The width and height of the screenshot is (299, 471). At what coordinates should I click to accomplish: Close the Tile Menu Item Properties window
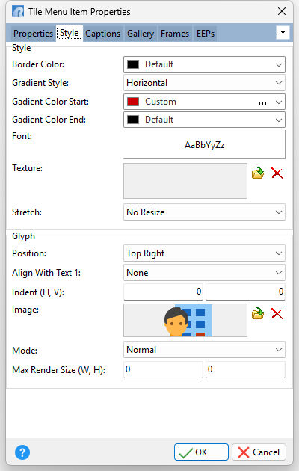tap(282, 11)
